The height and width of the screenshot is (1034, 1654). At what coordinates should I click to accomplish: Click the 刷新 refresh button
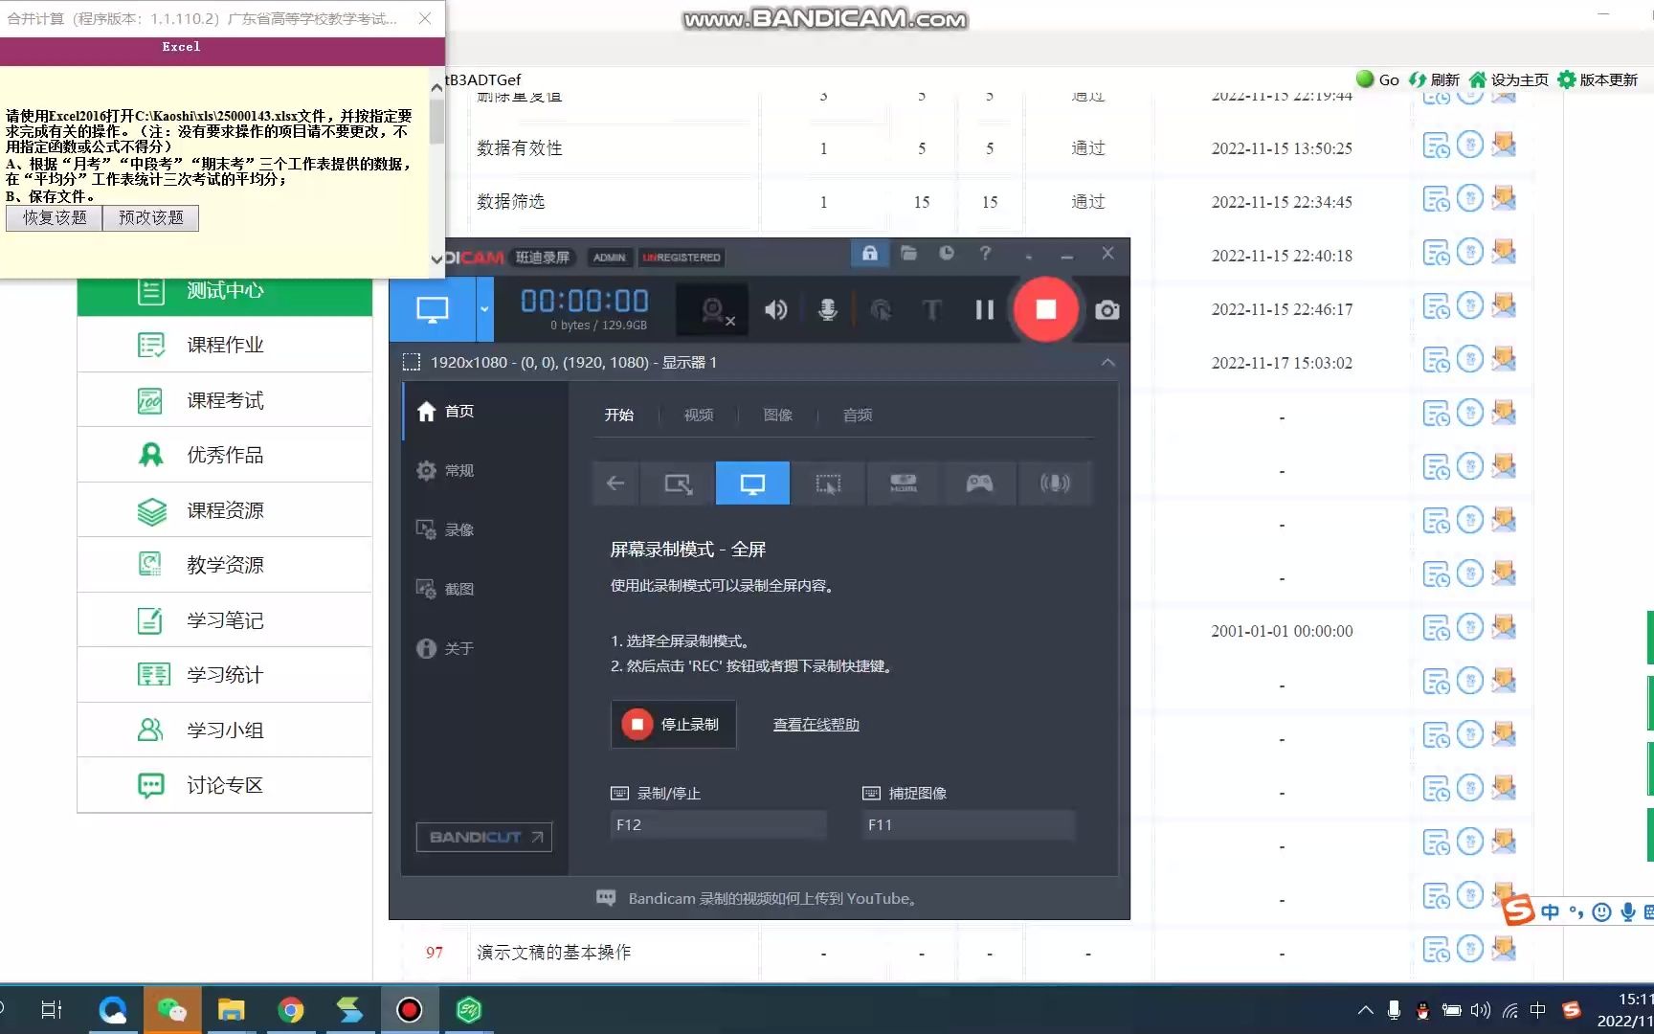click(x=1434, y=79)
